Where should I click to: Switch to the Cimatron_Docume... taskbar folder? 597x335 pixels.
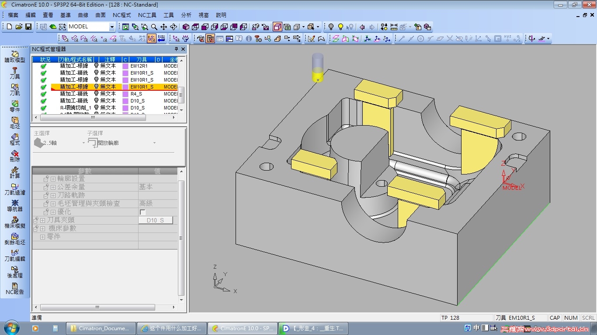(x=101, y=328)
